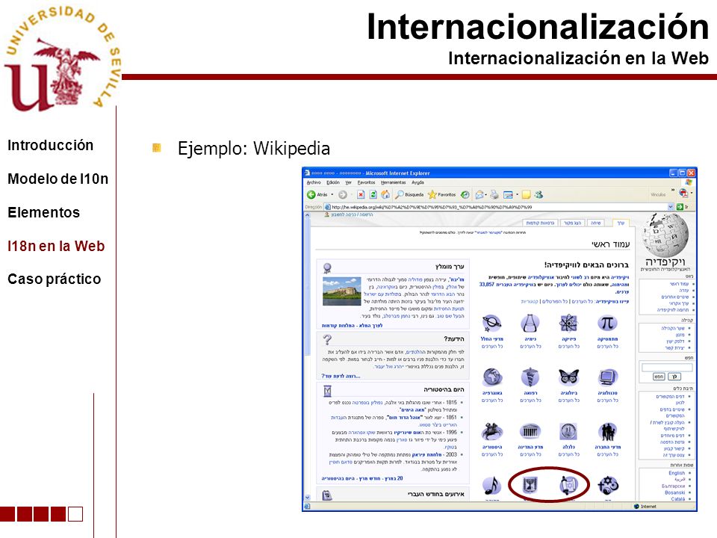
Task: Click the red X Stop icon
Action: click(361, 195)
